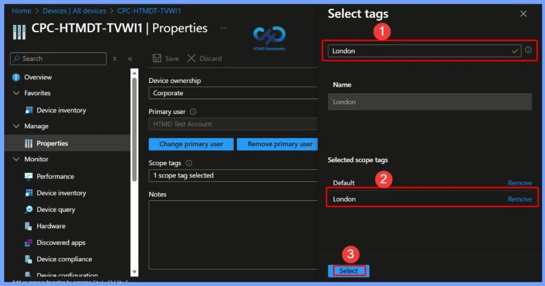The height and width of the screenshot is (286, 545).
Task: Open the Device ownership dropdown
Action: coord(233,93)
